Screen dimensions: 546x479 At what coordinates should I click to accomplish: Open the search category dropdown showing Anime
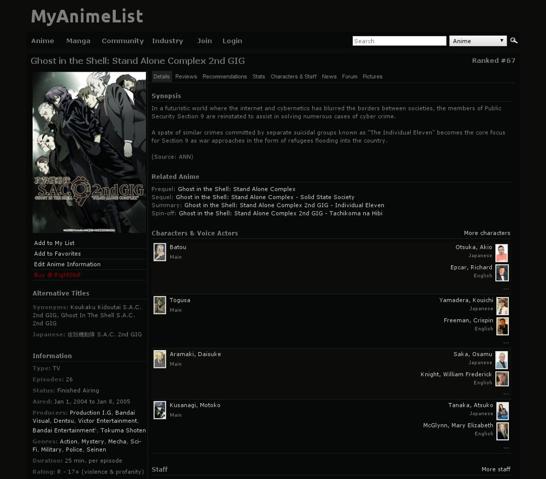pyautogui.click(x=478, y=40)
